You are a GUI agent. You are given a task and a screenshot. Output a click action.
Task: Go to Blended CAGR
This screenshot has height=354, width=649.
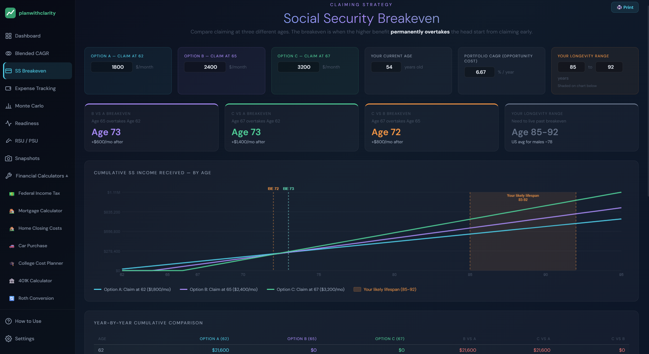click(x=38, y=54)
